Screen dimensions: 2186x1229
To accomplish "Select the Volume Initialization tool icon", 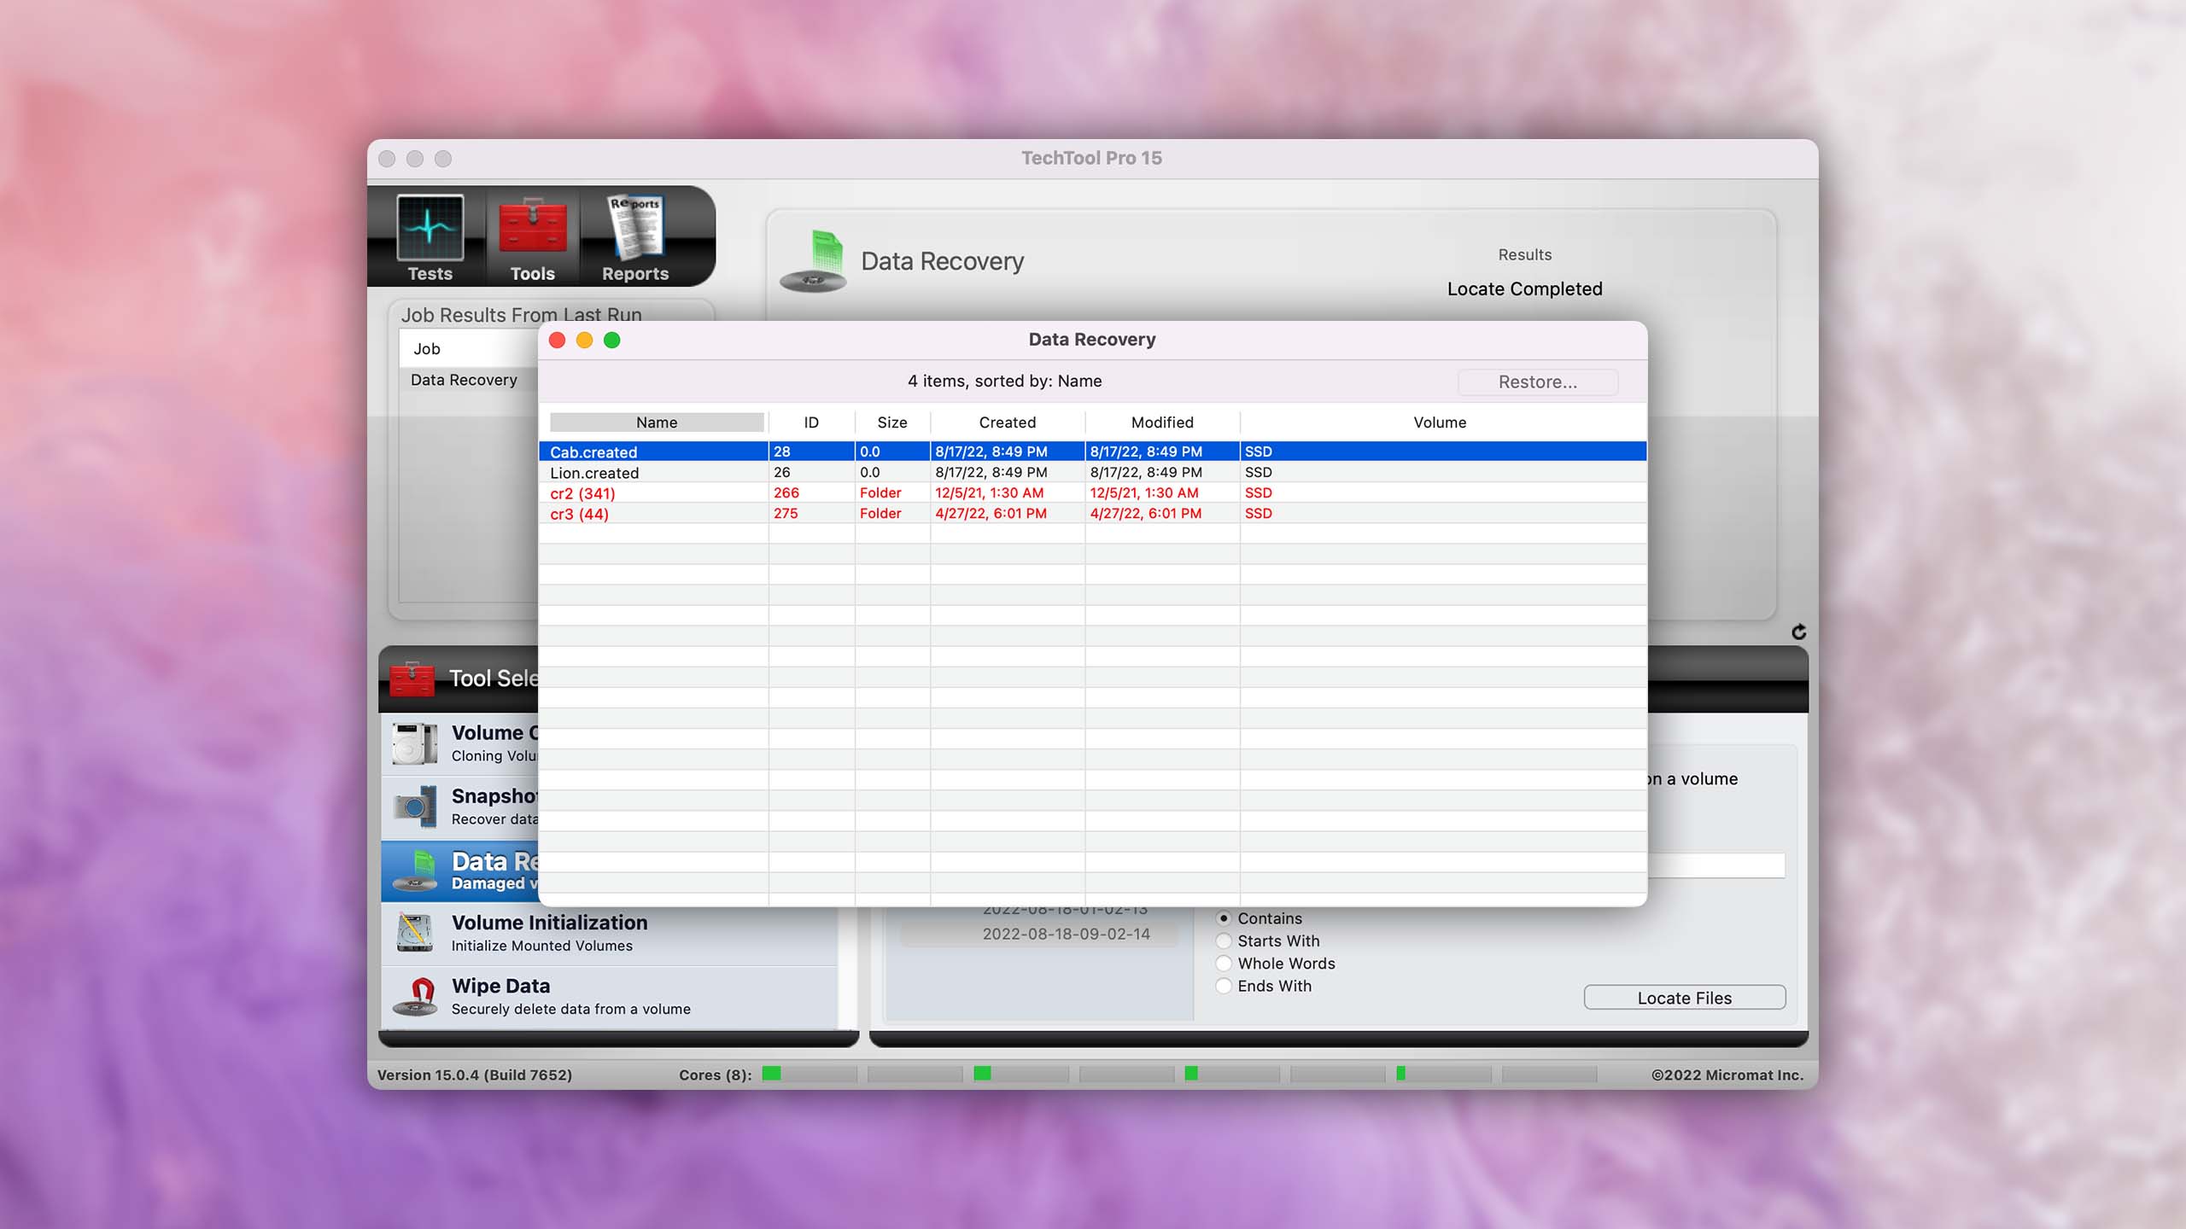I will coord(415,933).
